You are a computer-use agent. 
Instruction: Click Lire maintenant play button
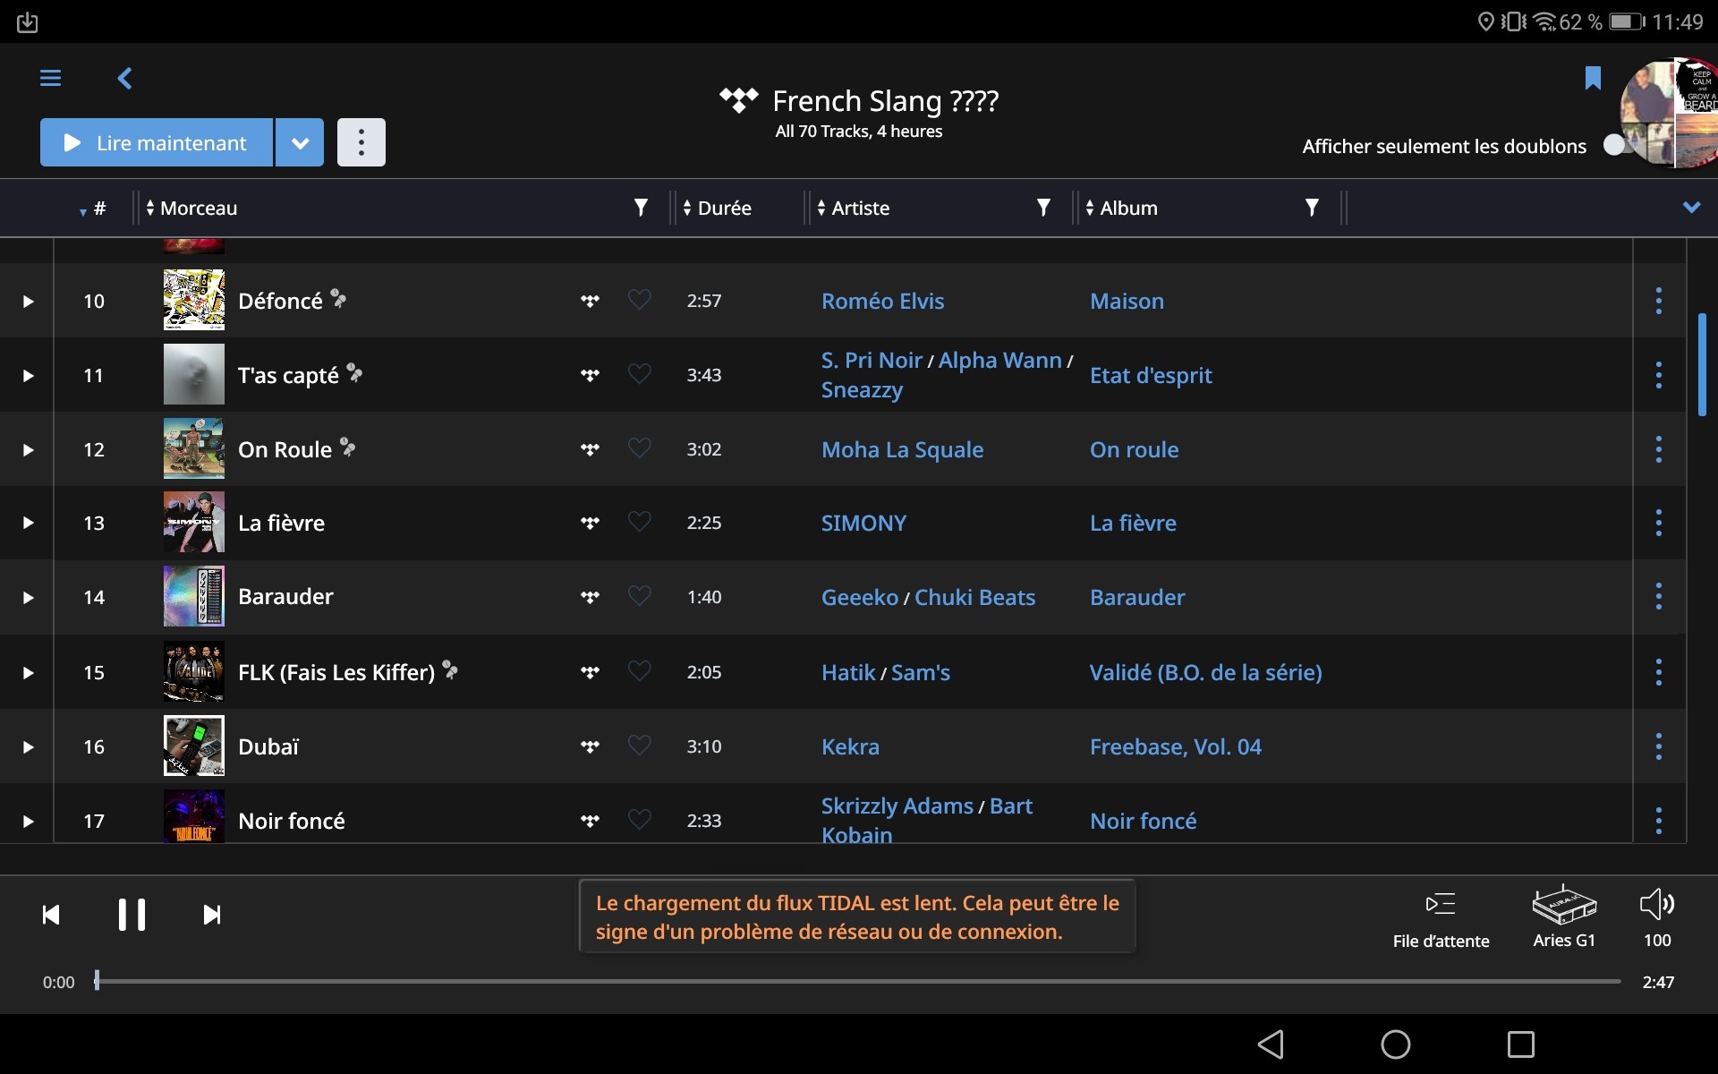coord(157,142)
